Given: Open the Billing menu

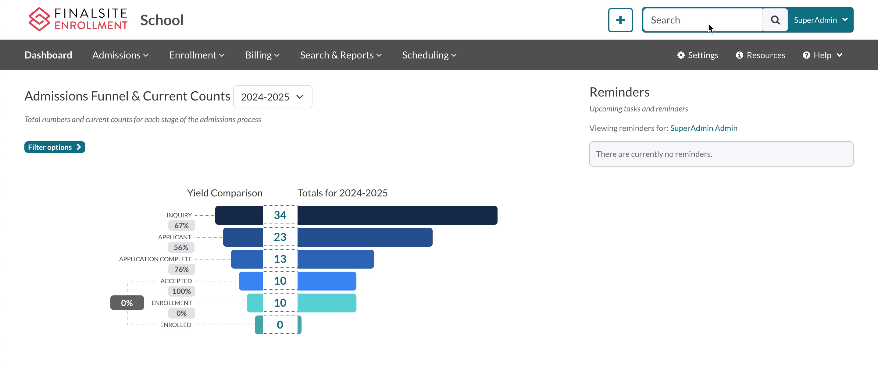Looking at the screenshot, I should [x=262, y=55].
